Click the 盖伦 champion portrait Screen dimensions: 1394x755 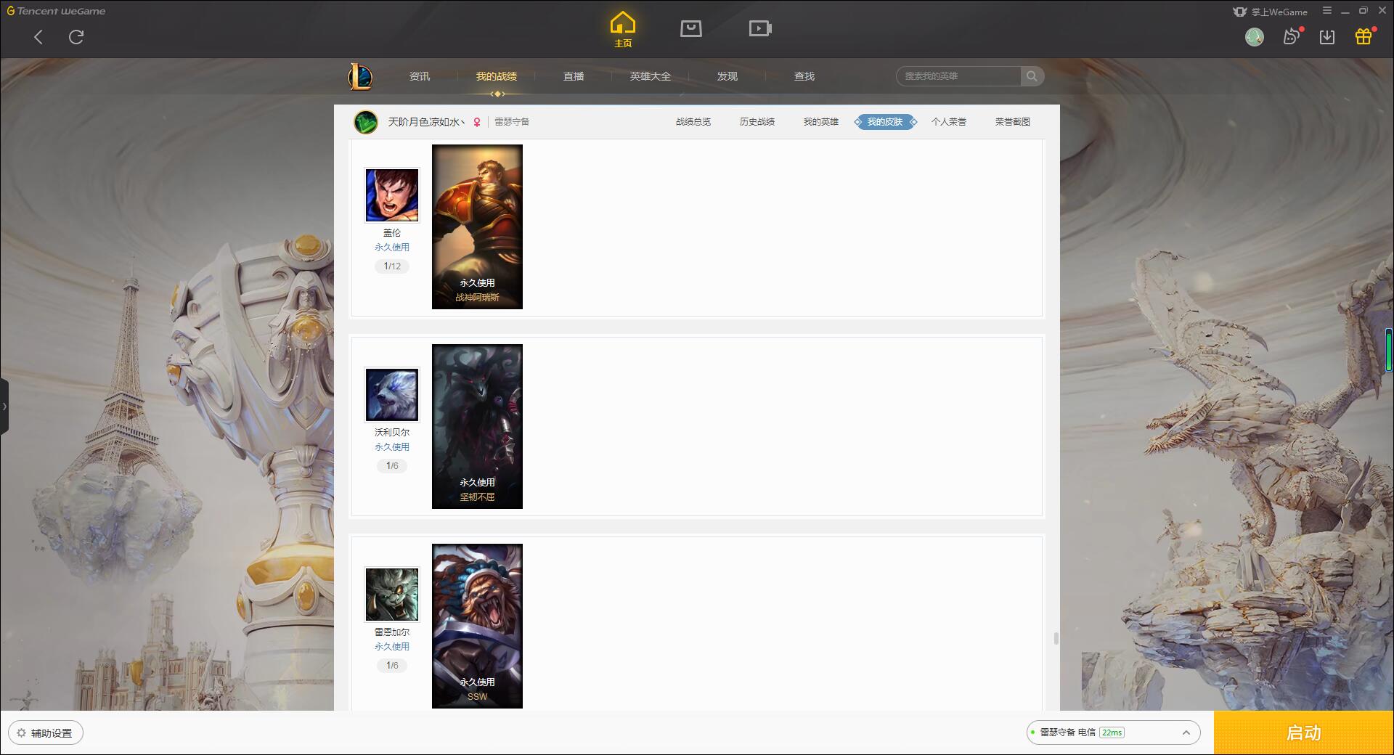coord(392,195)
